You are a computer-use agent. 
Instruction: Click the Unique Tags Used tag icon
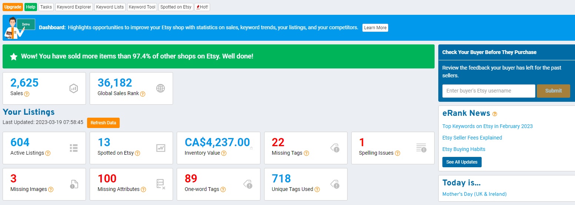(x=335, y=184)
